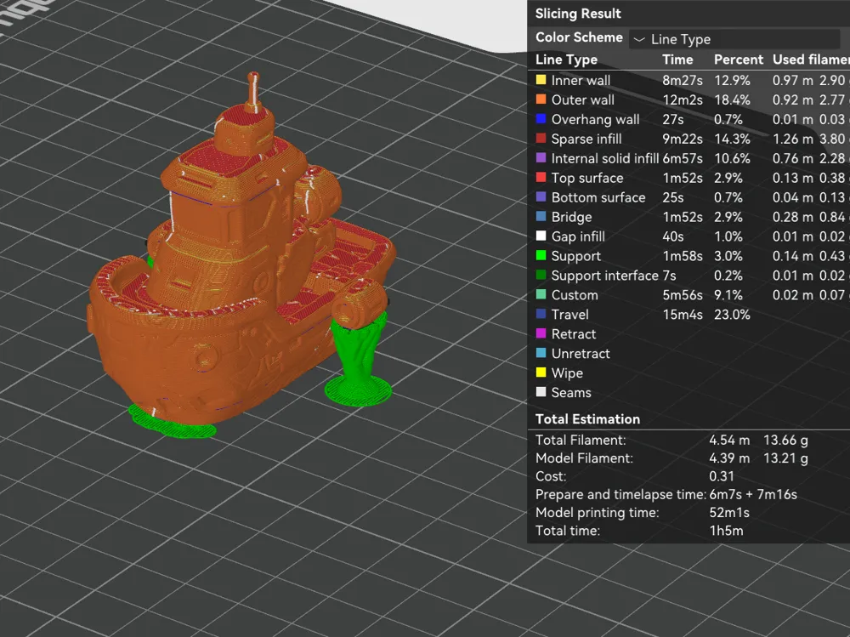The image size is (850, 637).
Task: Toggle Bridge line type swatch
Action: pos(541,217)
